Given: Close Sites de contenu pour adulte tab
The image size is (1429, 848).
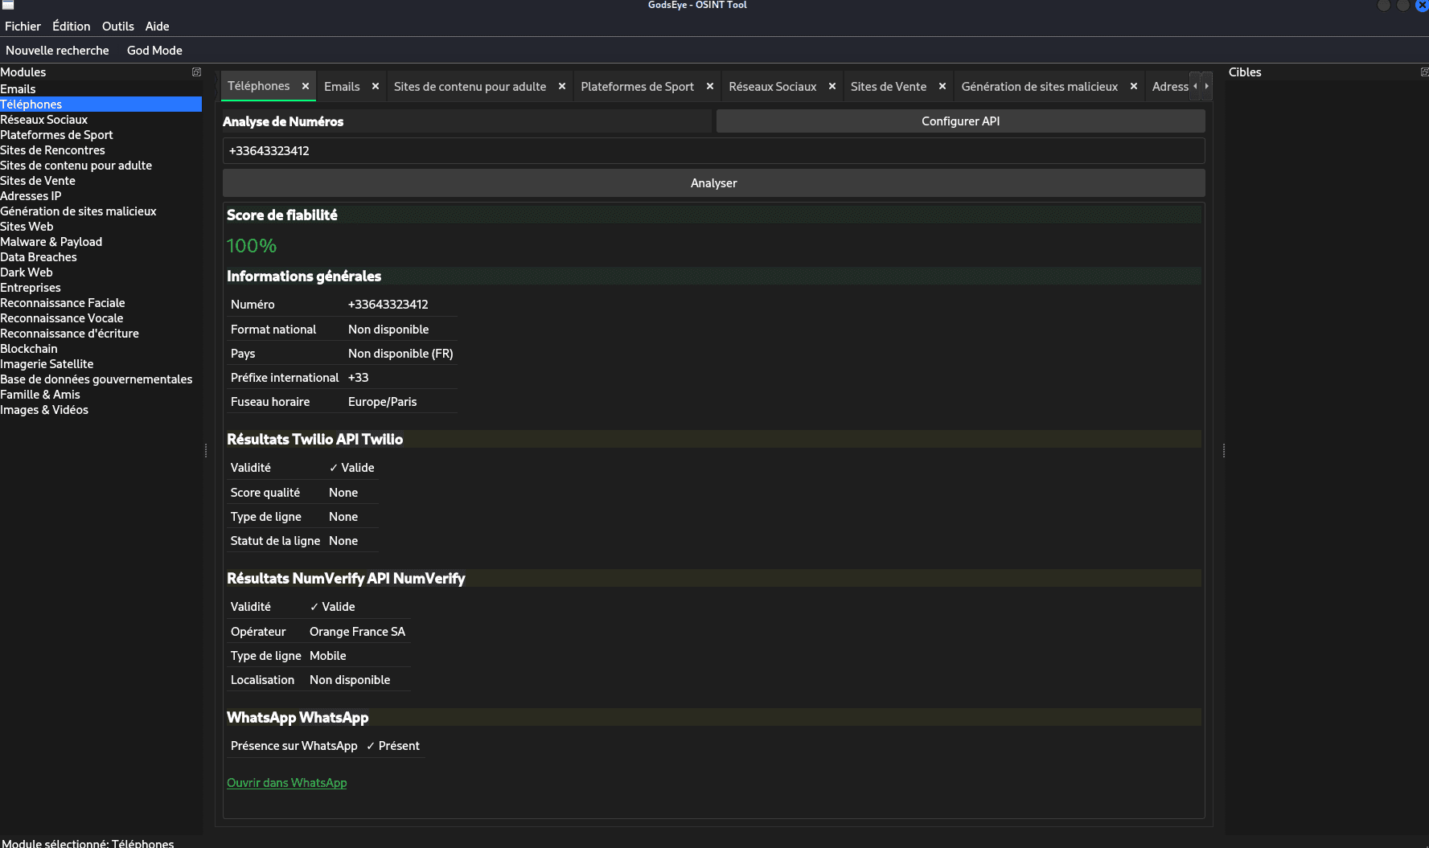Looking at the screenshot, I should pyautogui.click(x=562, y=86).
